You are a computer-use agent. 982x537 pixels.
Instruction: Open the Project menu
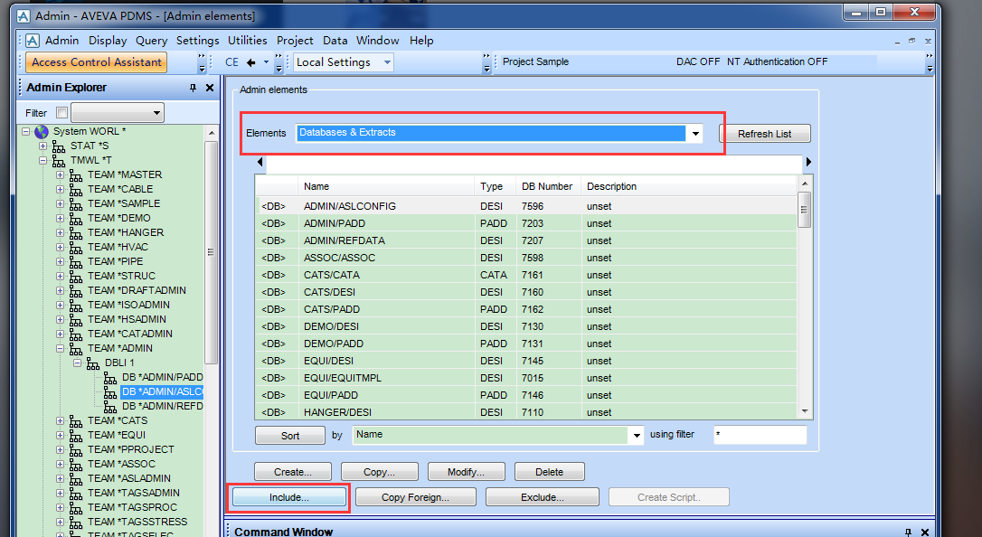pos(295,41)
